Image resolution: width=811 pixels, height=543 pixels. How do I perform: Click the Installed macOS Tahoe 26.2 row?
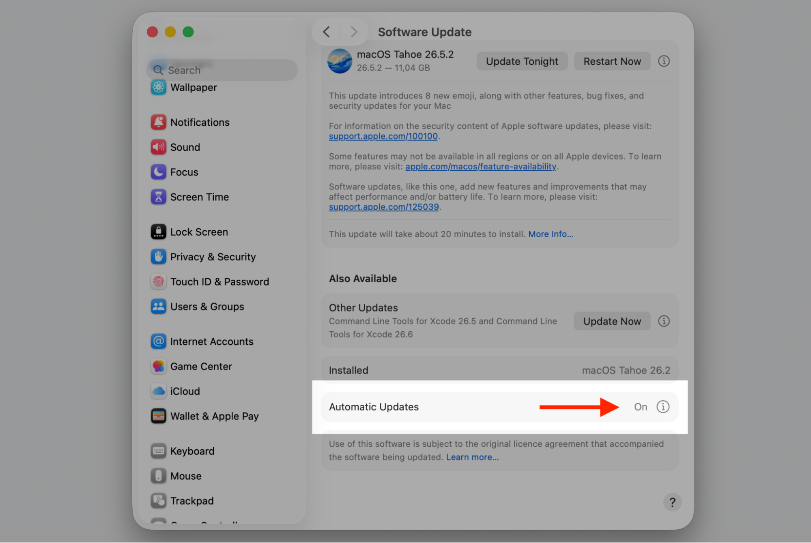500,370
